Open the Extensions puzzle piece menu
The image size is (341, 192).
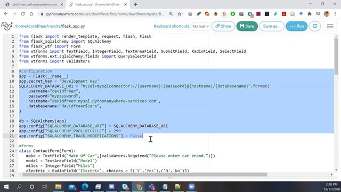pos(310,14)
